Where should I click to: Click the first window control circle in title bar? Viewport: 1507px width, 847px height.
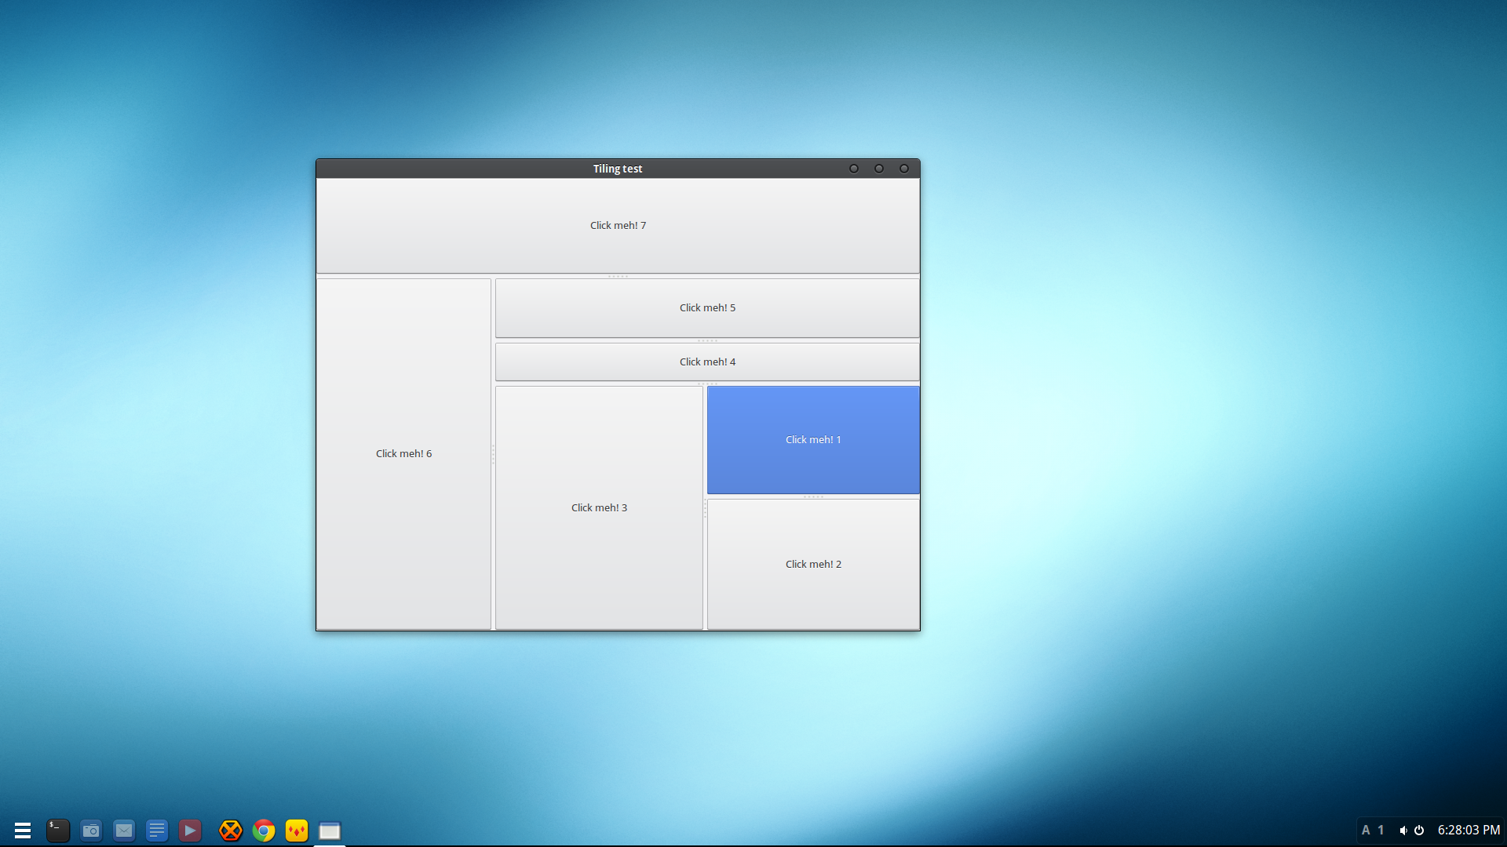[x=854, y=169]
